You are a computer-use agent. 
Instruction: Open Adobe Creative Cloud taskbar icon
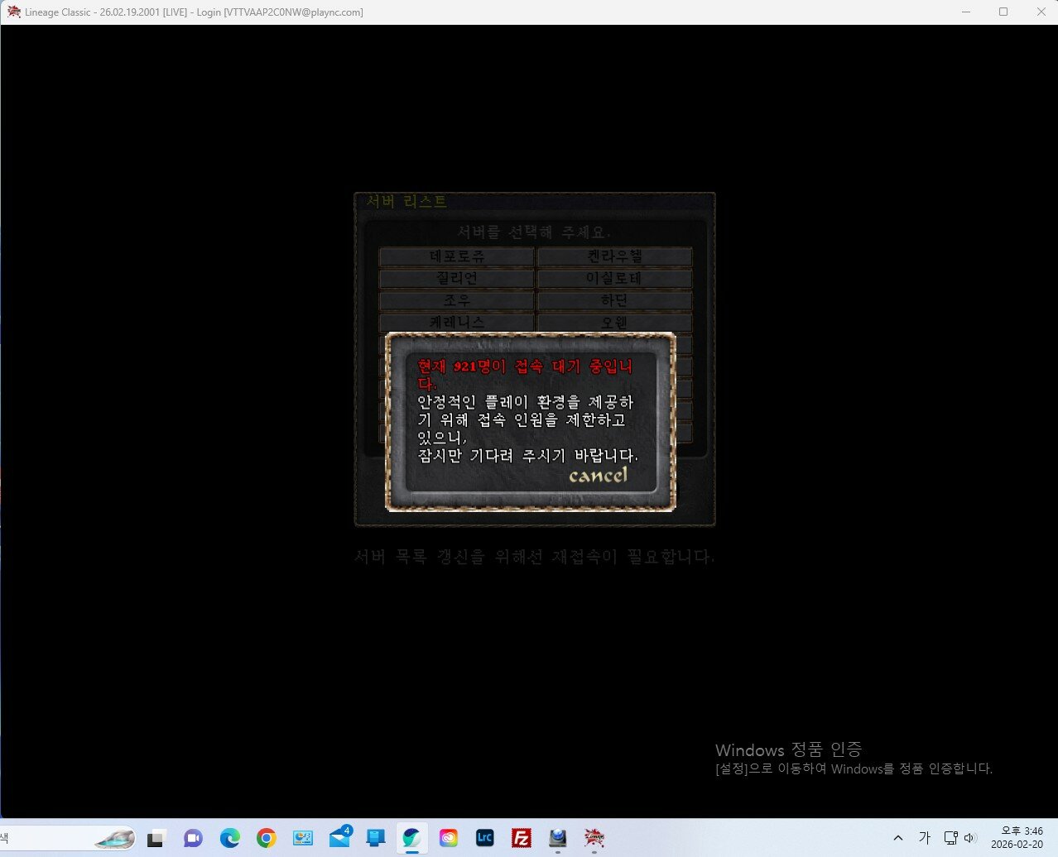click(x=448, y=838)
